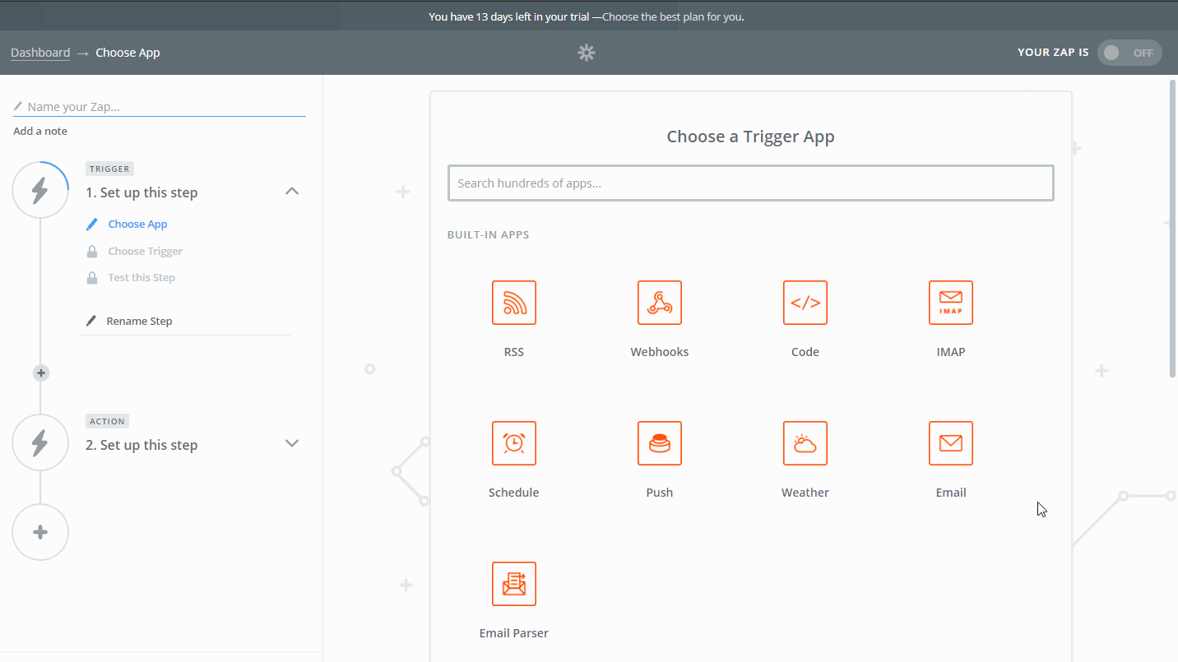The width and height of the screenshot is (1178, 662).
Task: Open Choose the best plan link
Action: coord(673,16)
